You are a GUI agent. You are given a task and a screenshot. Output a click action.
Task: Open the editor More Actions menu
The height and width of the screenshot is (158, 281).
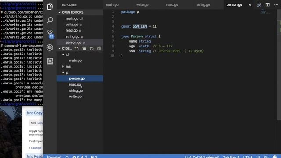pos(276,5)
